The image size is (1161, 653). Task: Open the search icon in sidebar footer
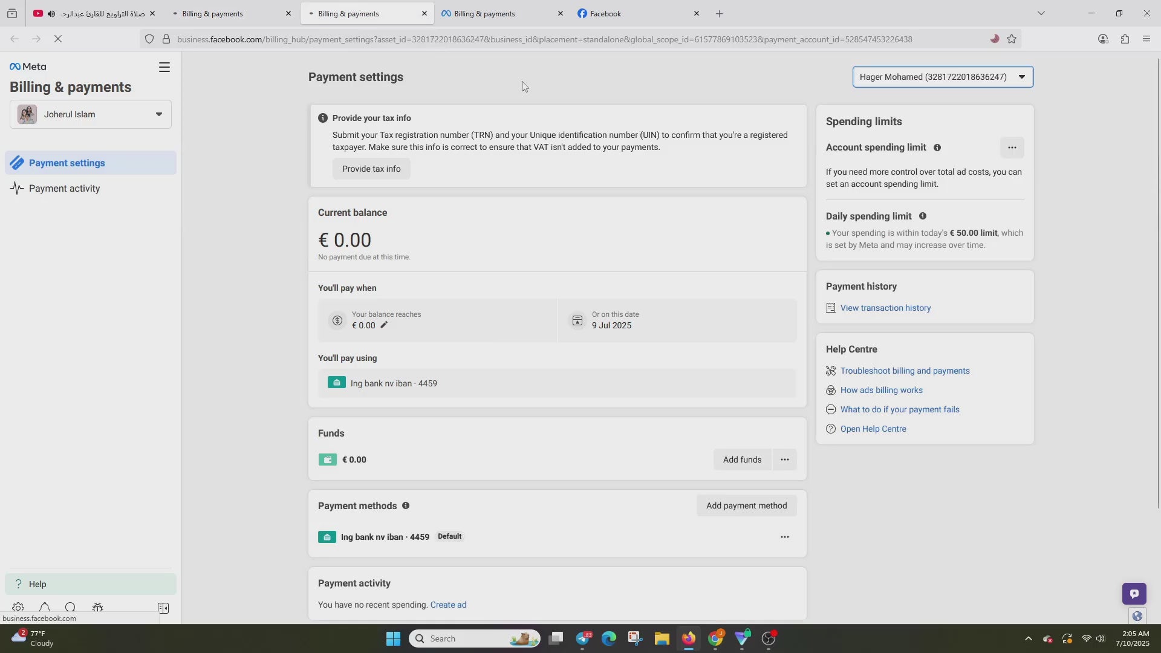click(71, 608)
